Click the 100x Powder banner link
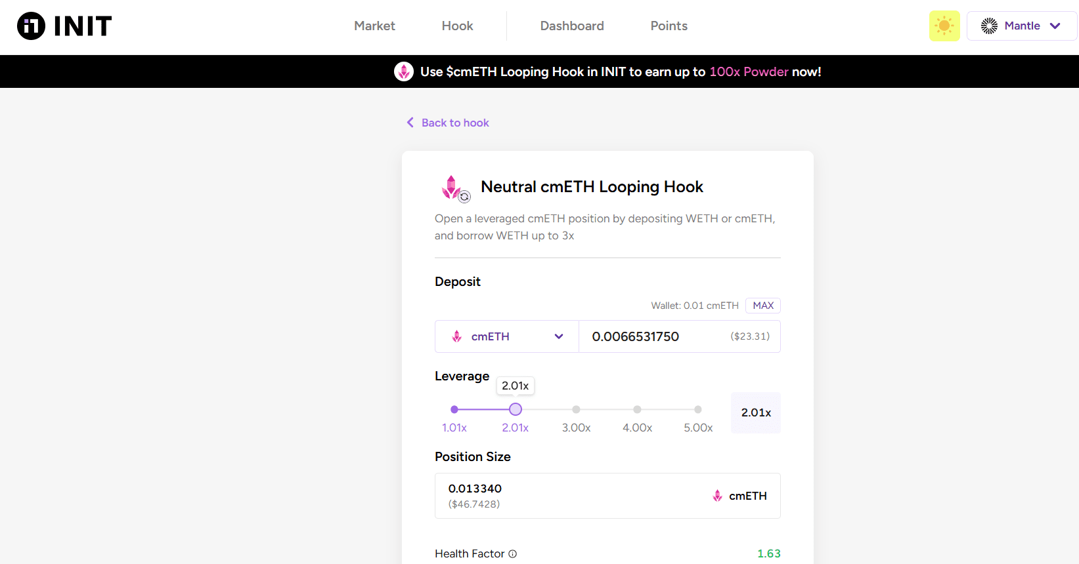Screen dimensions: 1079x564 (x=749, y=71)
